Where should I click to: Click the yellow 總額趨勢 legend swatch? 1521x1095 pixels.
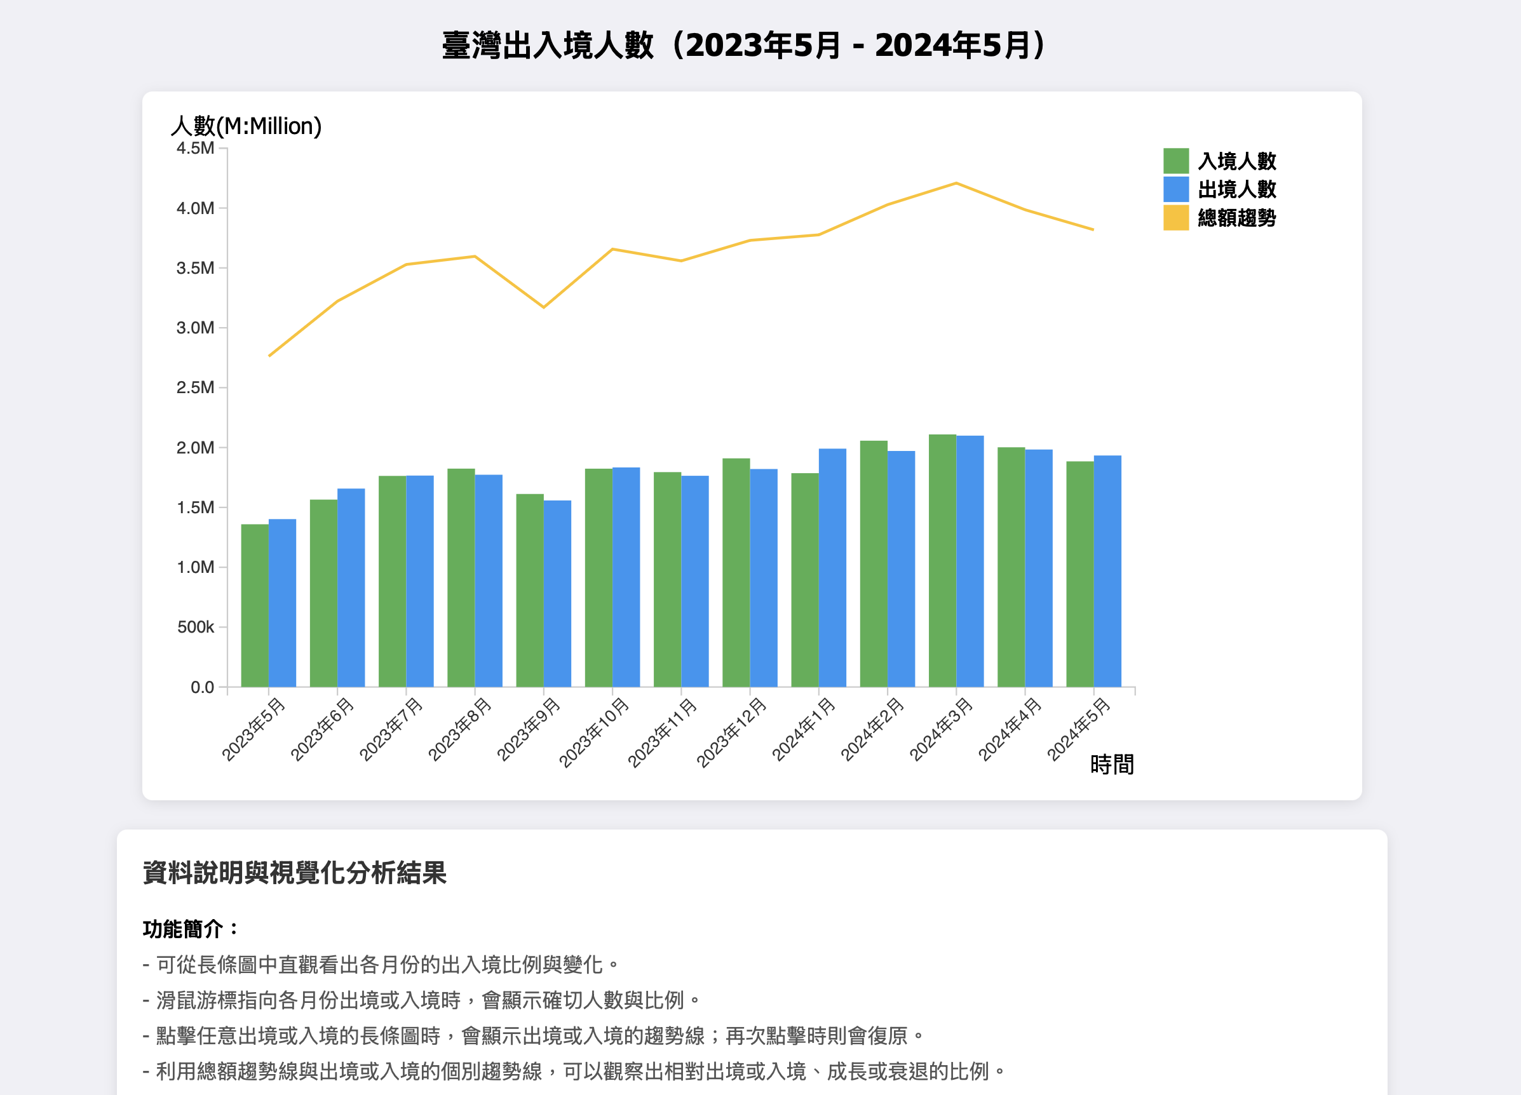pos(1175,217)
